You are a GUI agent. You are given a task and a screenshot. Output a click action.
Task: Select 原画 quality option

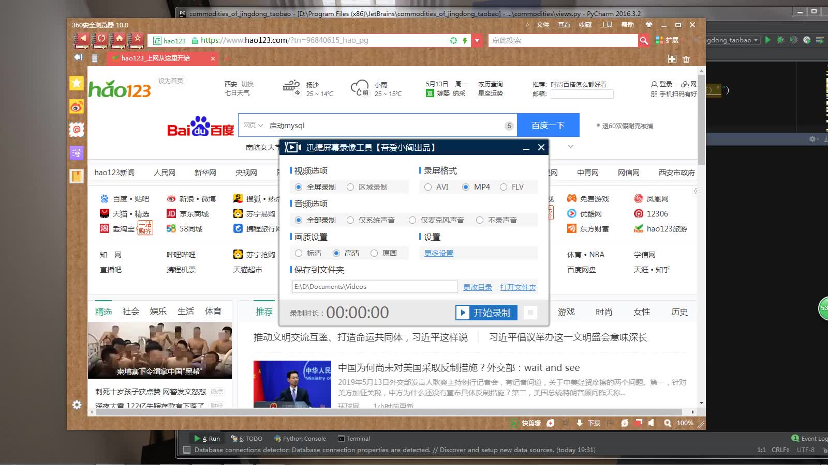coord(383,253)
